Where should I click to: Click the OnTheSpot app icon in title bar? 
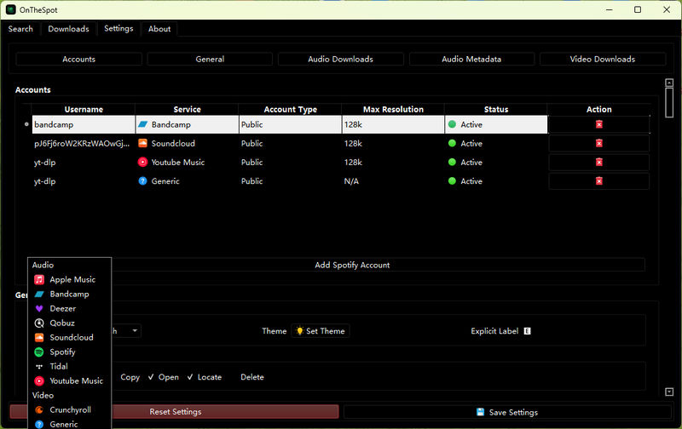[x=11, y=9]
